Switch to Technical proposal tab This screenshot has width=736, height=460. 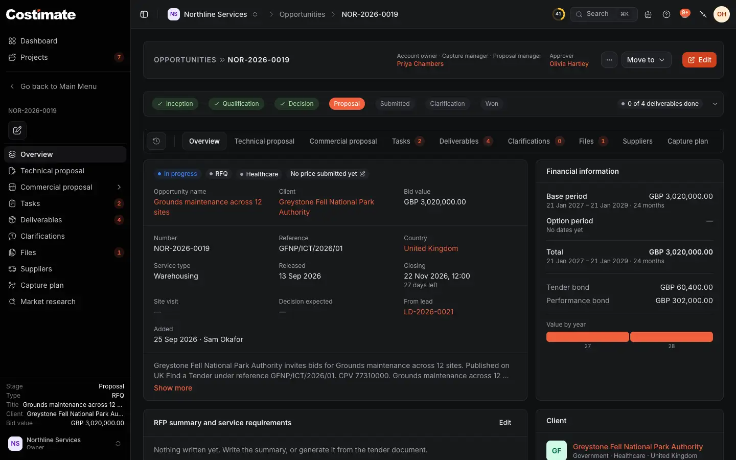(x=264, y=141)
